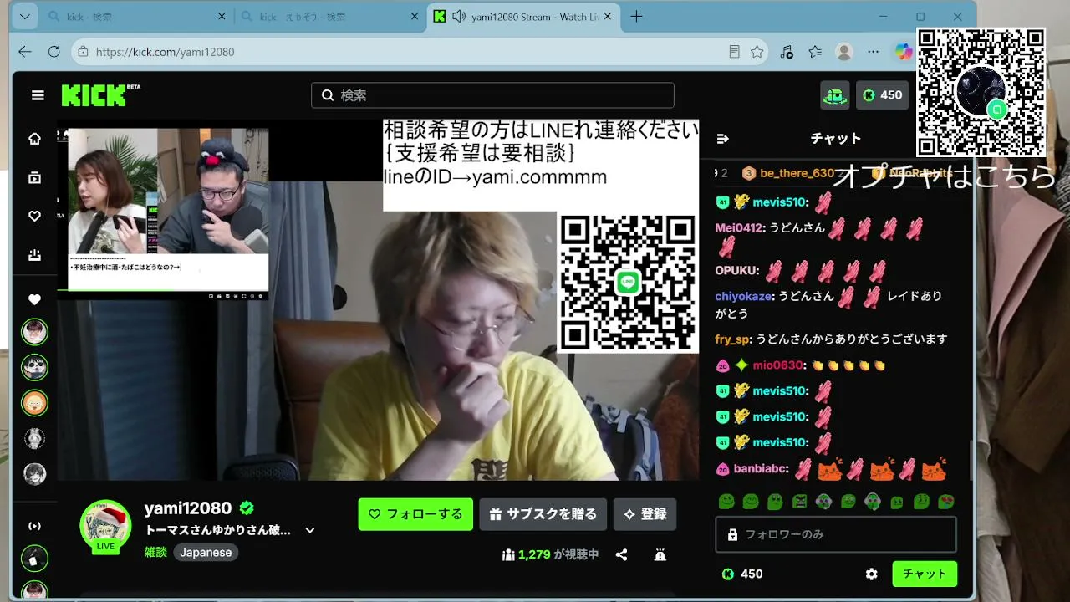Click the green チャット send button
The image size is (1070, 602).
[925, 574]
